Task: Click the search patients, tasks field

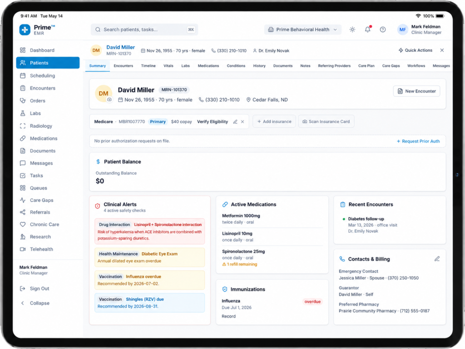Action: [x=144, y=30]
